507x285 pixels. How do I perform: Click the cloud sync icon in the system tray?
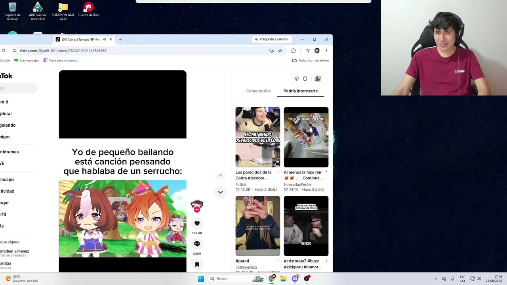pos(444,279)
